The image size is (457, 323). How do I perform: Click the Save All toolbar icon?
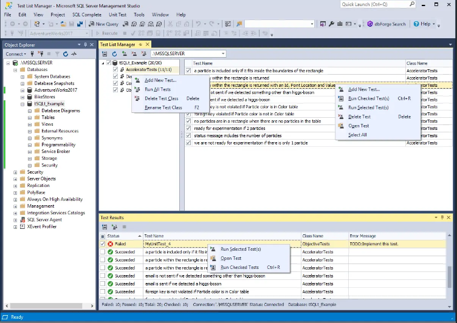[x=80, y=24]
